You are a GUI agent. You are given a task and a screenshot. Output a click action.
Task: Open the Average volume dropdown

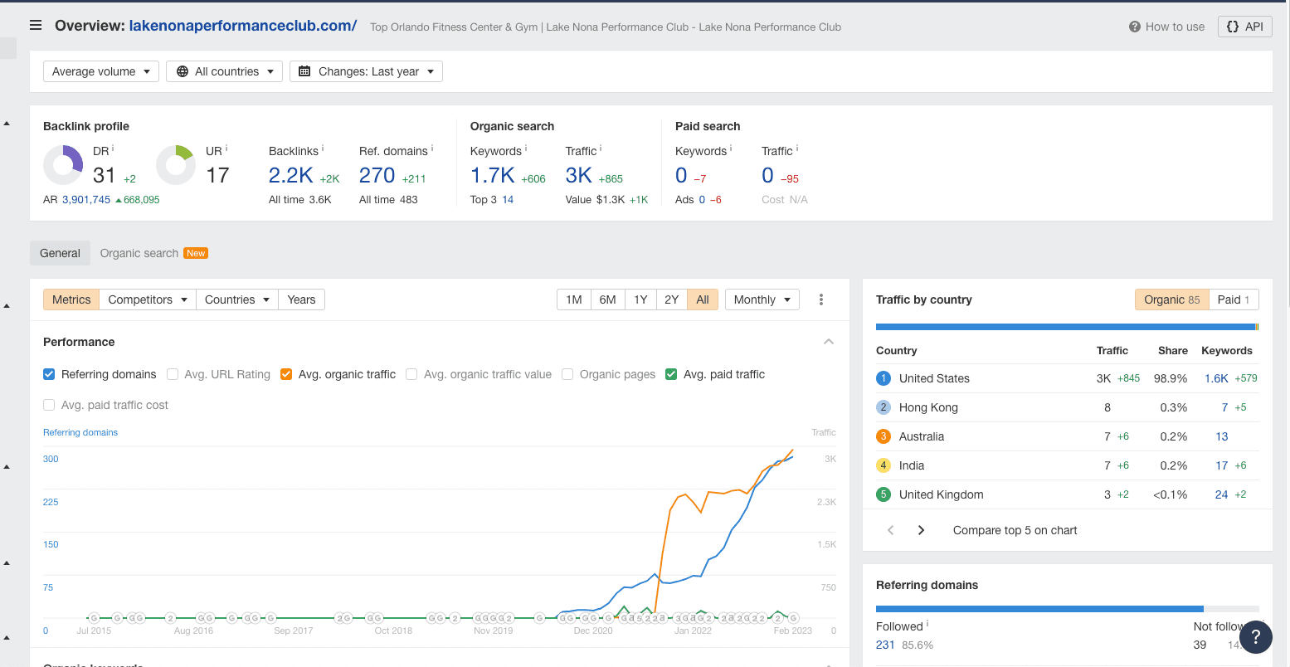[101, 71]
